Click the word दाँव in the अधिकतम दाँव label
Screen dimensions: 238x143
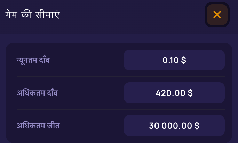pyautogui.click(x=53, y=92)
